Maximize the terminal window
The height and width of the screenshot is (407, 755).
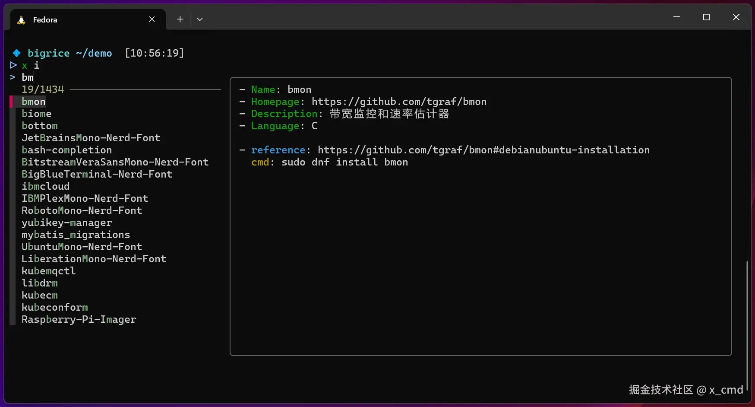tap(706, 17)
